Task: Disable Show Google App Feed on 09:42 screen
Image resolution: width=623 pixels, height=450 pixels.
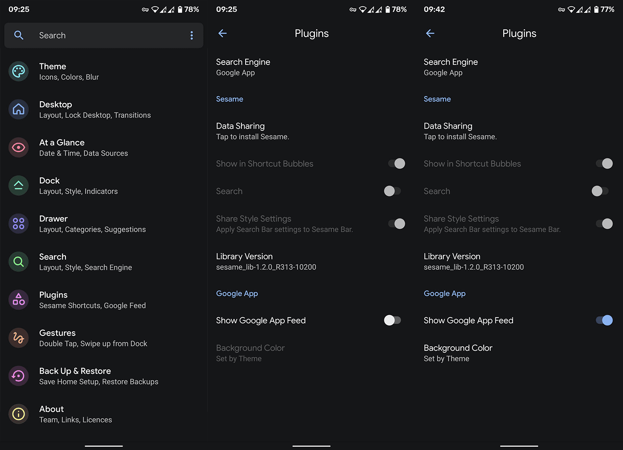Action: coord(604,320)
